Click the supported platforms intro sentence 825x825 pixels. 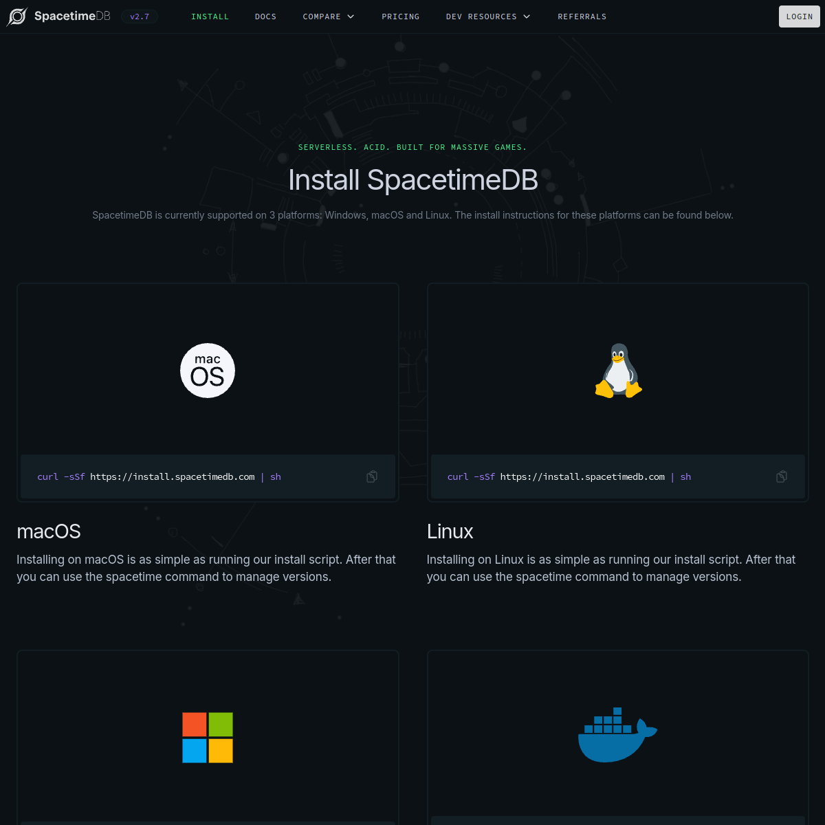click(x=412, y=215)
